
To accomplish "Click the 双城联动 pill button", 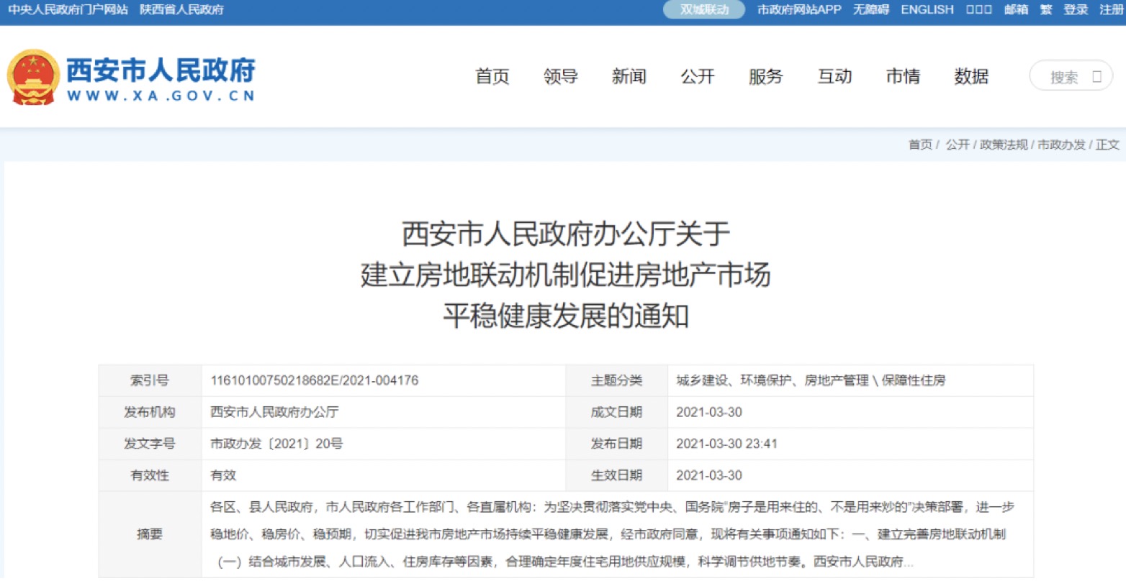I will tap(704, 9).
